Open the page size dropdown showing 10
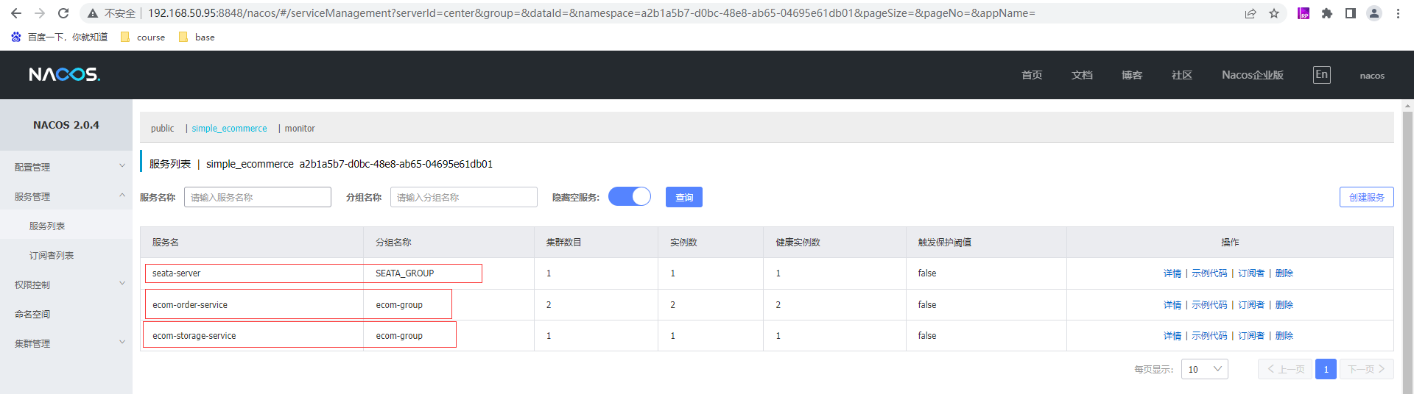1414x394 pixels. point(1205,369)
